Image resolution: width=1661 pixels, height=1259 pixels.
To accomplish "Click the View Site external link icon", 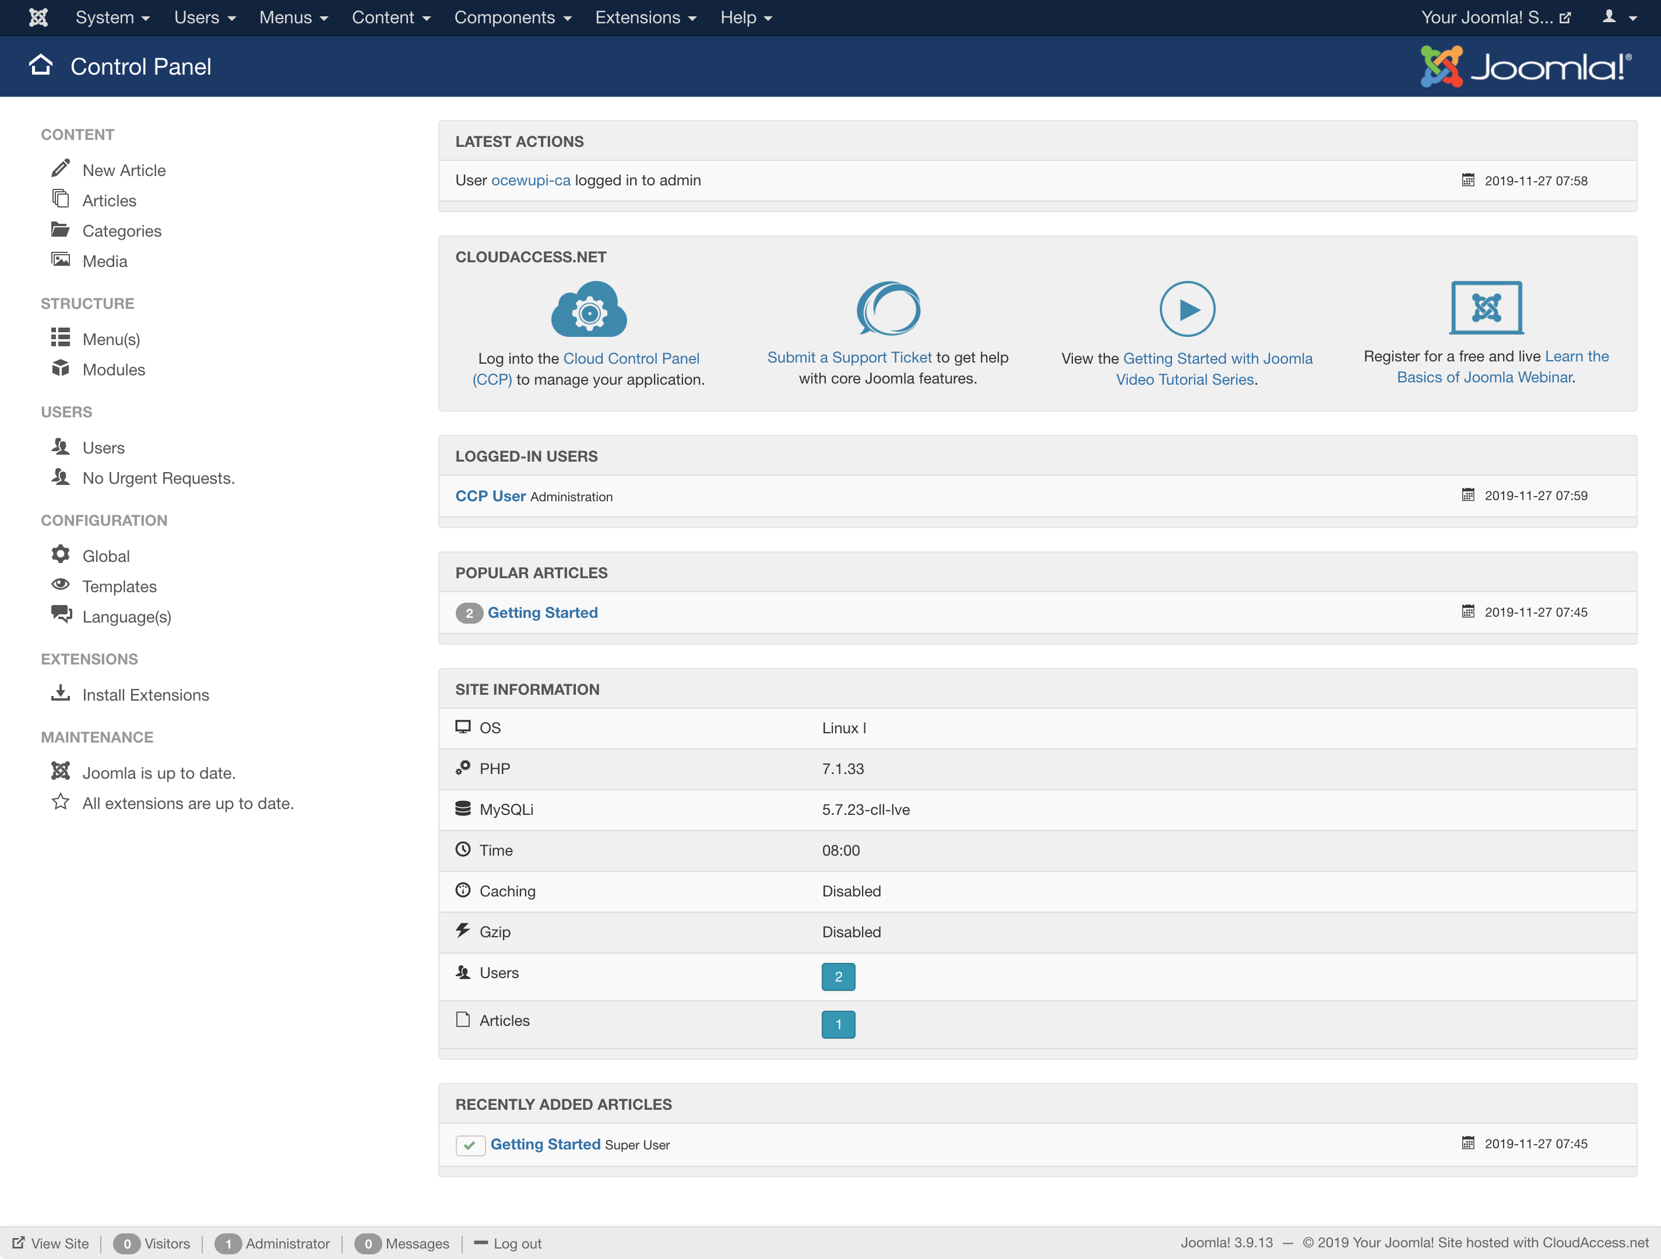I will (x=19, y=1243).
